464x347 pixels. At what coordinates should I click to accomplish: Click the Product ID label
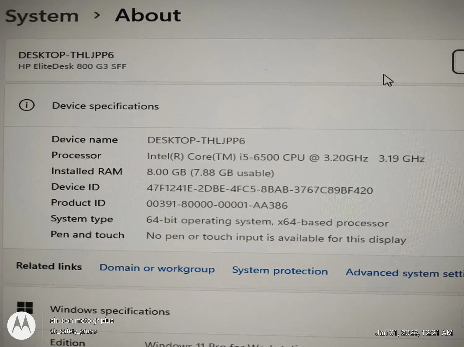pyautogui.click(x=78, y=203)
